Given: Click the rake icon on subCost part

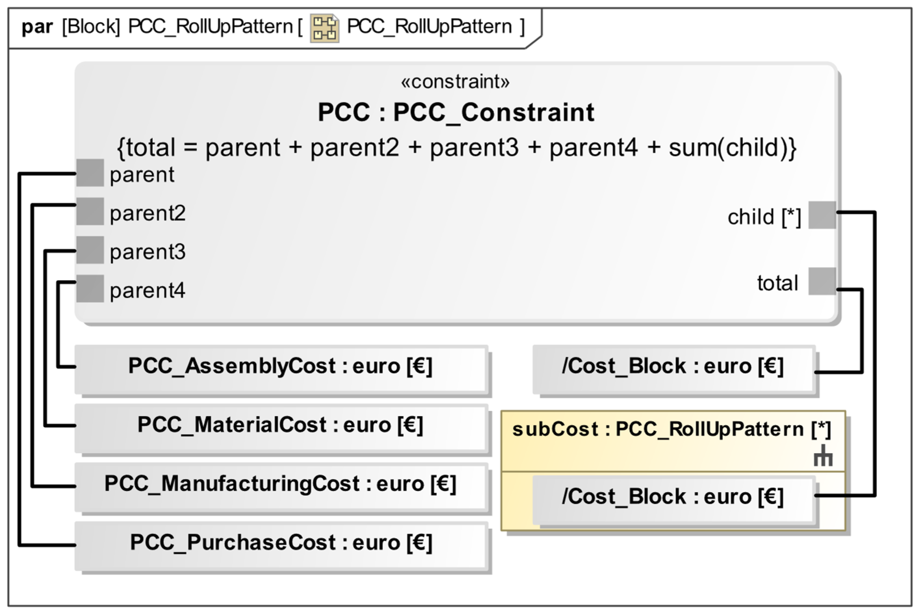Looking at the screenshot, I should click(823, 456).
